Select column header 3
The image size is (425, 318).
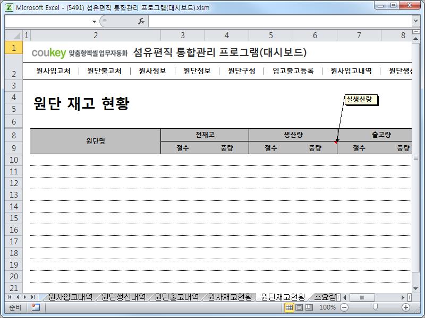[x=183, y=36]
